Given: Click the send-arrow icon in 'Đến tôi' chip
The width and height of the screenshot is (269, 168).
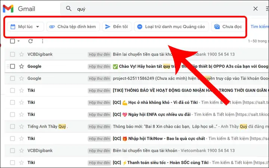Looking at the screenshot, I should (x=108, y=27).
